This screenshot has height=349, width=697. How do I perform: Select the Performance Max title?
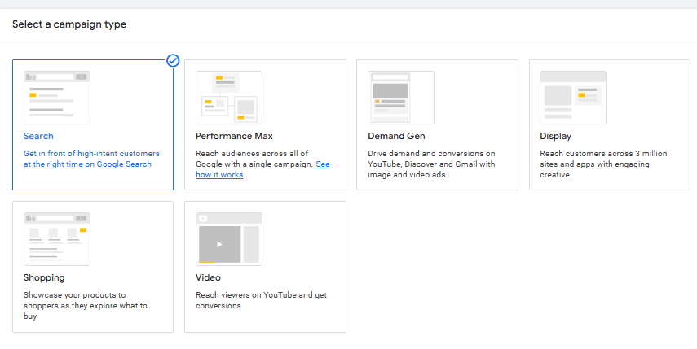point(234,136)
